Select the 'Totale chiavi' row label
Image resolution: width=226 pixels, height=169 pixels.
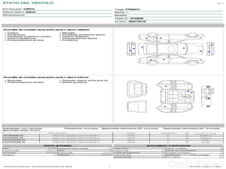click(121, 148)
